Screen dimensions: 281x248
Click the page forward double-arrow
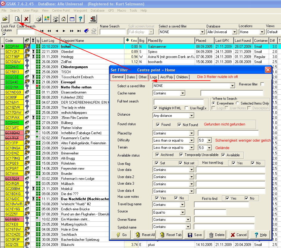pos(72,31)
